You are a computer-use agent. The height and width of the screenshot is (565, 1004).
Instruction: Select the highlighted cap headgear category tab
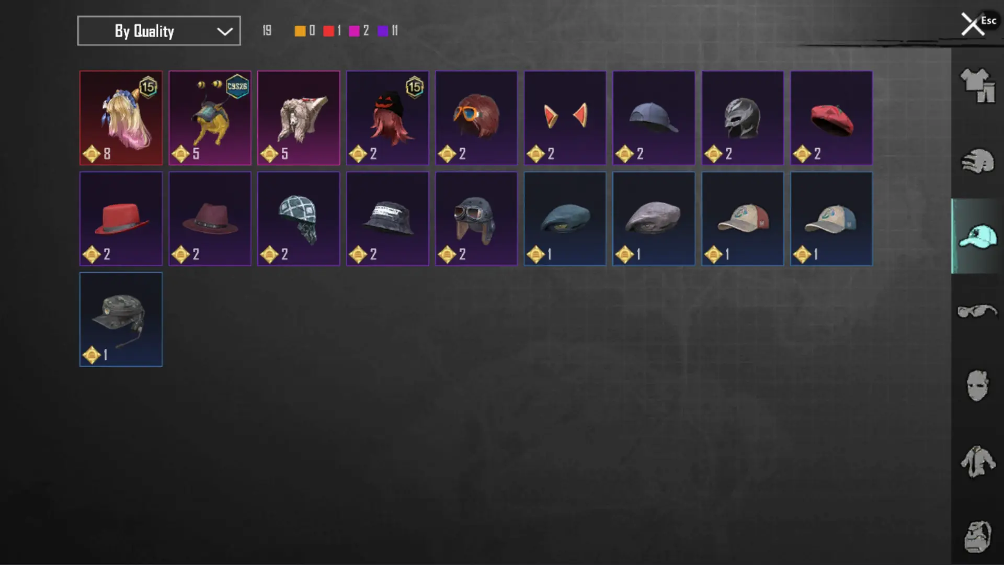[977, 236]
